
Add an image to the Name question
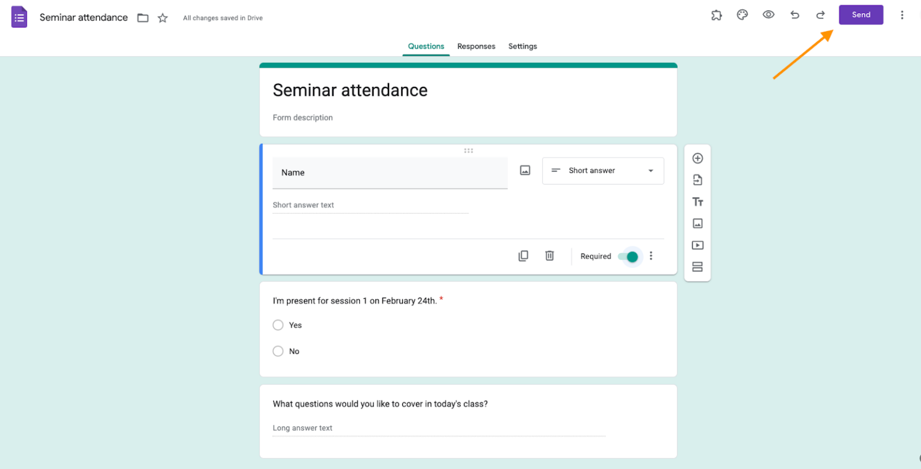pos(525,170)
